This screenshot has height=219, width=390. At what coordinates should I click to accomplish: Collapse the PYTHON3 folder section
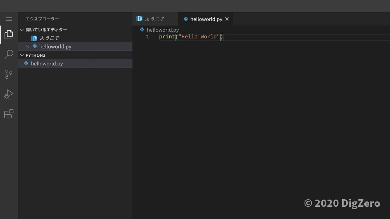22,55
